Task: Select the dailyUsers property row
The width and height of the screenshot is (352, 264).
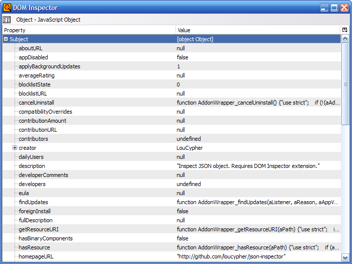Action: point(172,157)
